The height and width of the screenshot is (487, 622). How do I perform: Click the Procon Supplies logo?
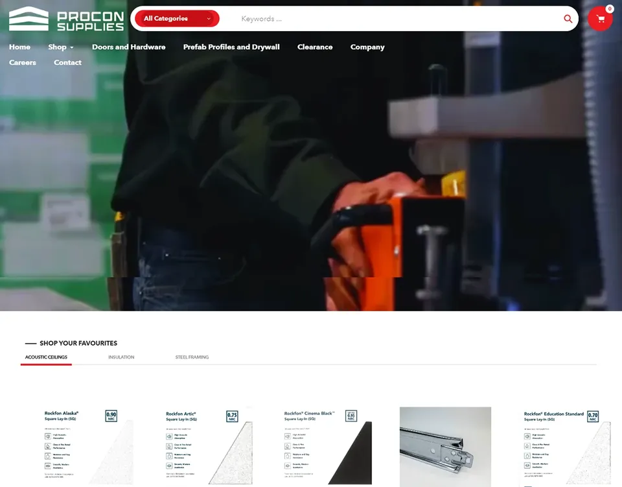coord(66,19)
